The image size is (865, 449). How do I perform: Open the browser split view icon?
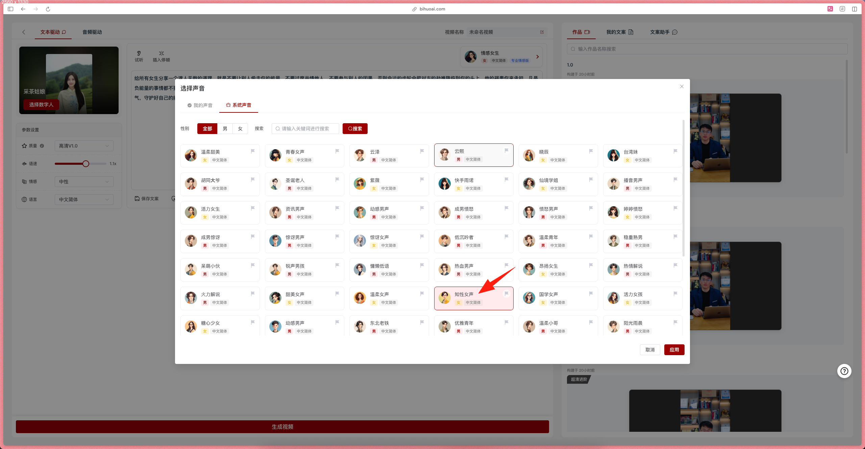[855, 9]
